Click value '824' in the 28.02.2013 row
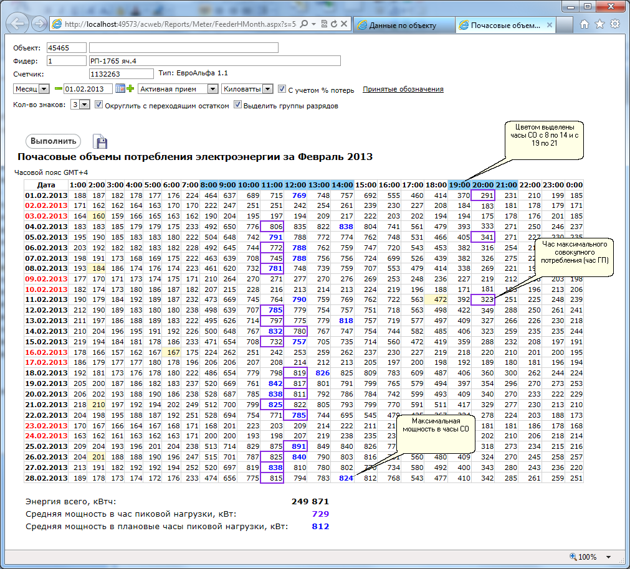This screenshot has height=569, width=630. point(346,478)
